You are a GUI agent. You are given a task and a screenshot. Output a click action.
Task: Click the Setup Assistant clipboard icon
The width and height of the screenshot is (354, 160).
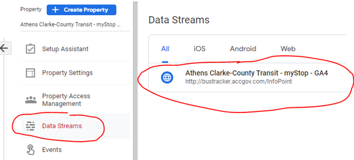pyautogui.click(x=31, y=49)
